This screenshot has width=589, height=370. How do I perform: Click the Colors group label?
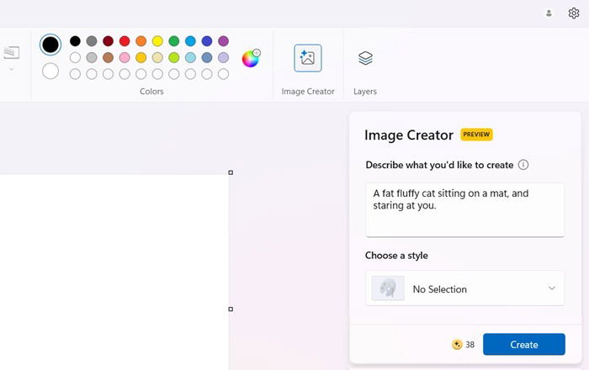[151, 91]
